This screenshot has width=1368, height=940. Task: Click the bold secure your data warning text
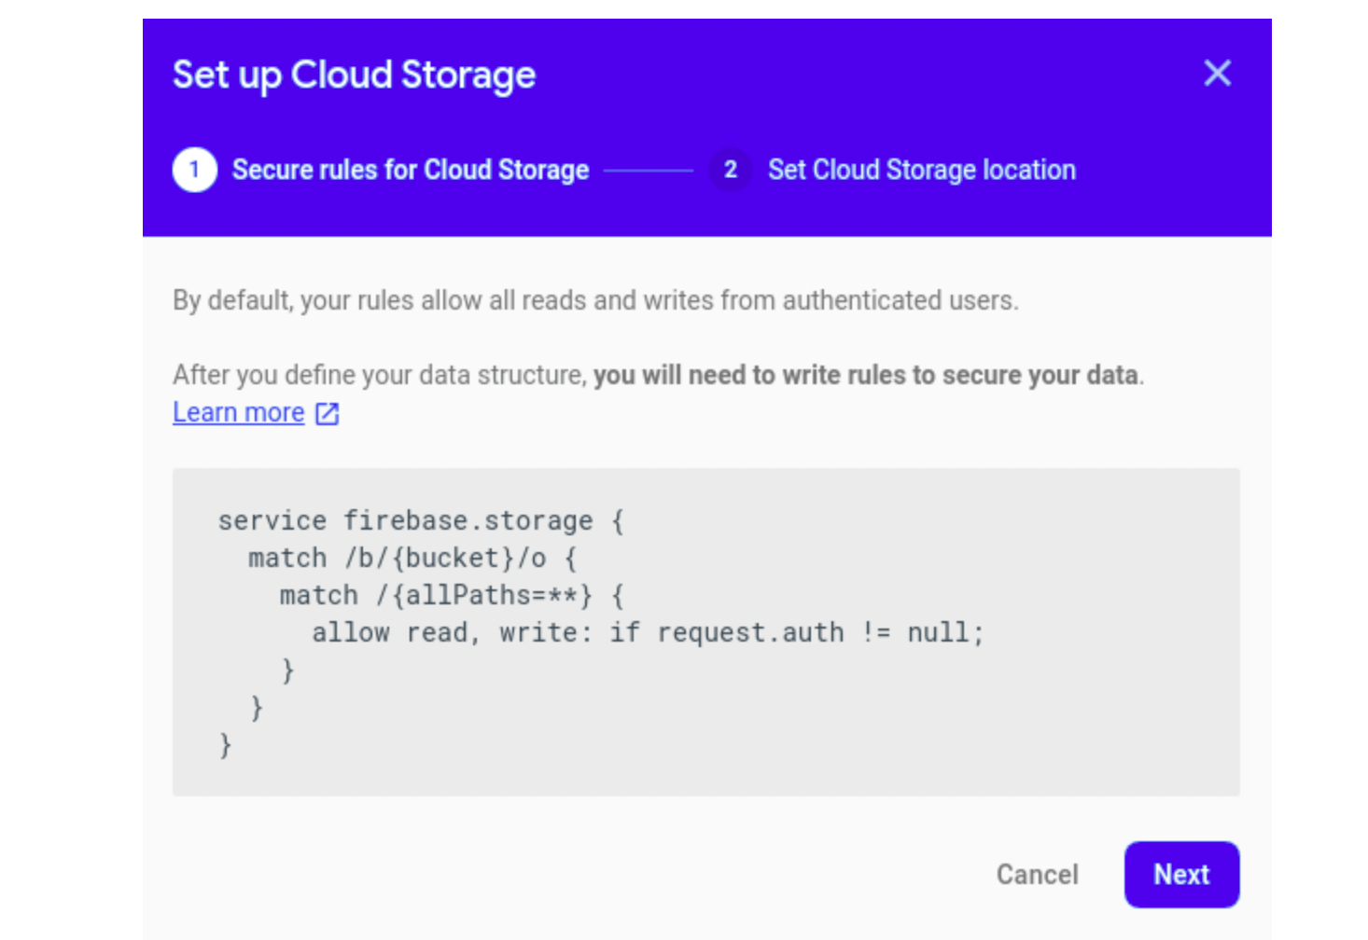tap(866, 375)
